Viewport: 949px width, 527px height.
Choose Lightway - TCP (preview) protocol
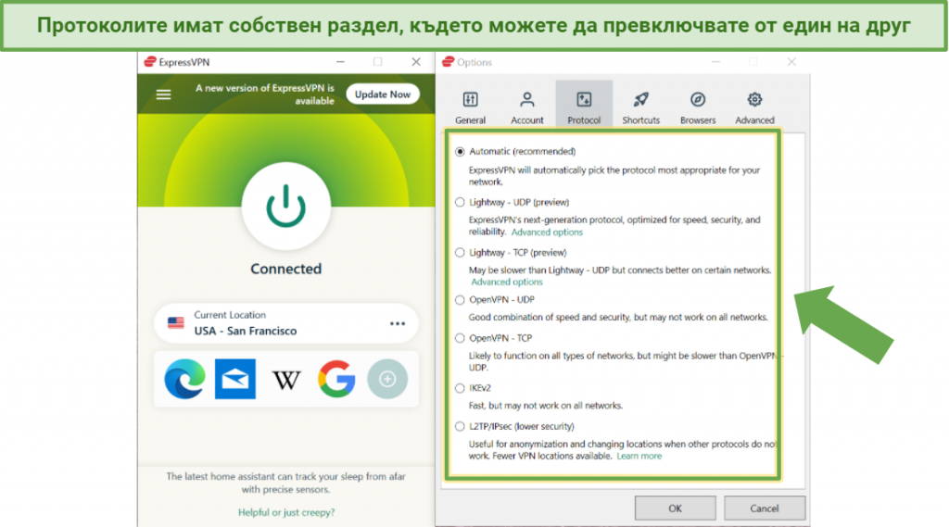[460, 252]
